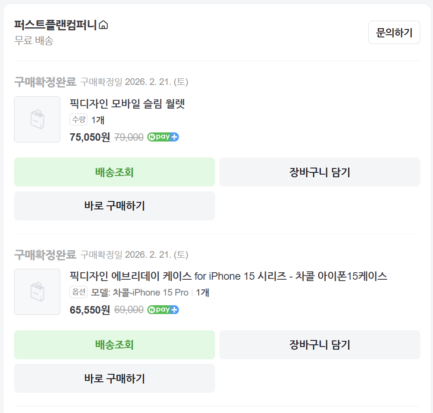Add 모바일 슬림 월렛 to cart (장바구니 담기)
433x413 pixels.
[x=320, y=172]
